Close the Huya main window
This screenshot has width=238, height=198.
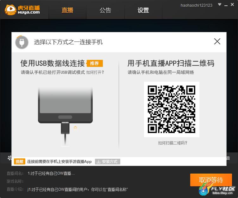232,4
